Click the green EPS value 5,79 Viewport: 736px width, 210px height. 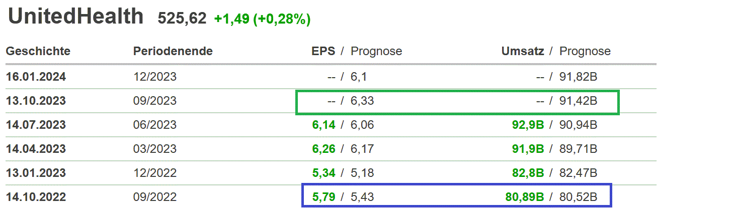click(323, 197)
